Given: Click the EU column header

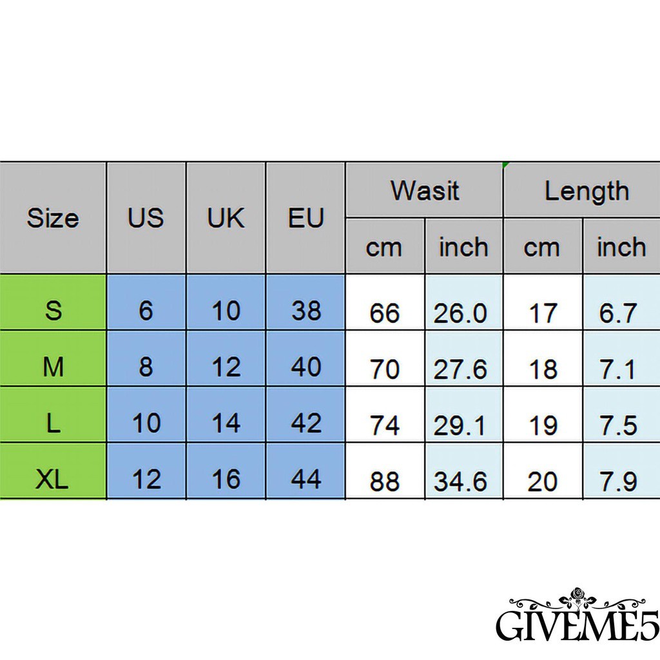Looking at the screenshot, I should coord(306,218).
